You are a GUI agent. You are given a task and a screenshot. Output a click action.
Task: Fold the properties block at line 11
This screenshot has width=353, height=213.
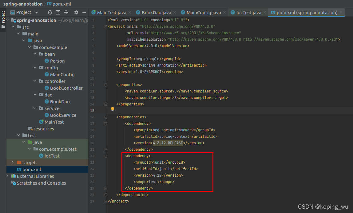(x=106, y=85)
